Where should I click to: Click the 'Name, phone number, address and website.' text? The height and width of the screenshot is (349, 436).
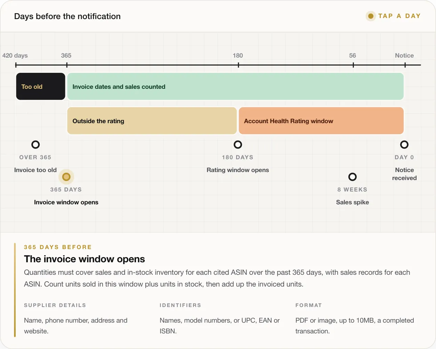[76, 326]
